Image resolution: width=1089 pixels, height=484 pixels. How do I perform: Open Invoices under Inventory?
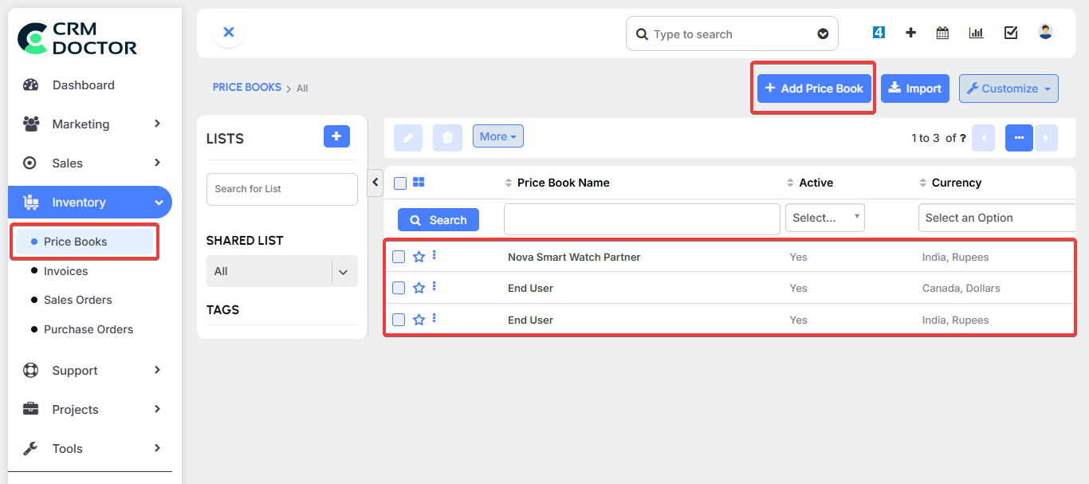[65, 271]
